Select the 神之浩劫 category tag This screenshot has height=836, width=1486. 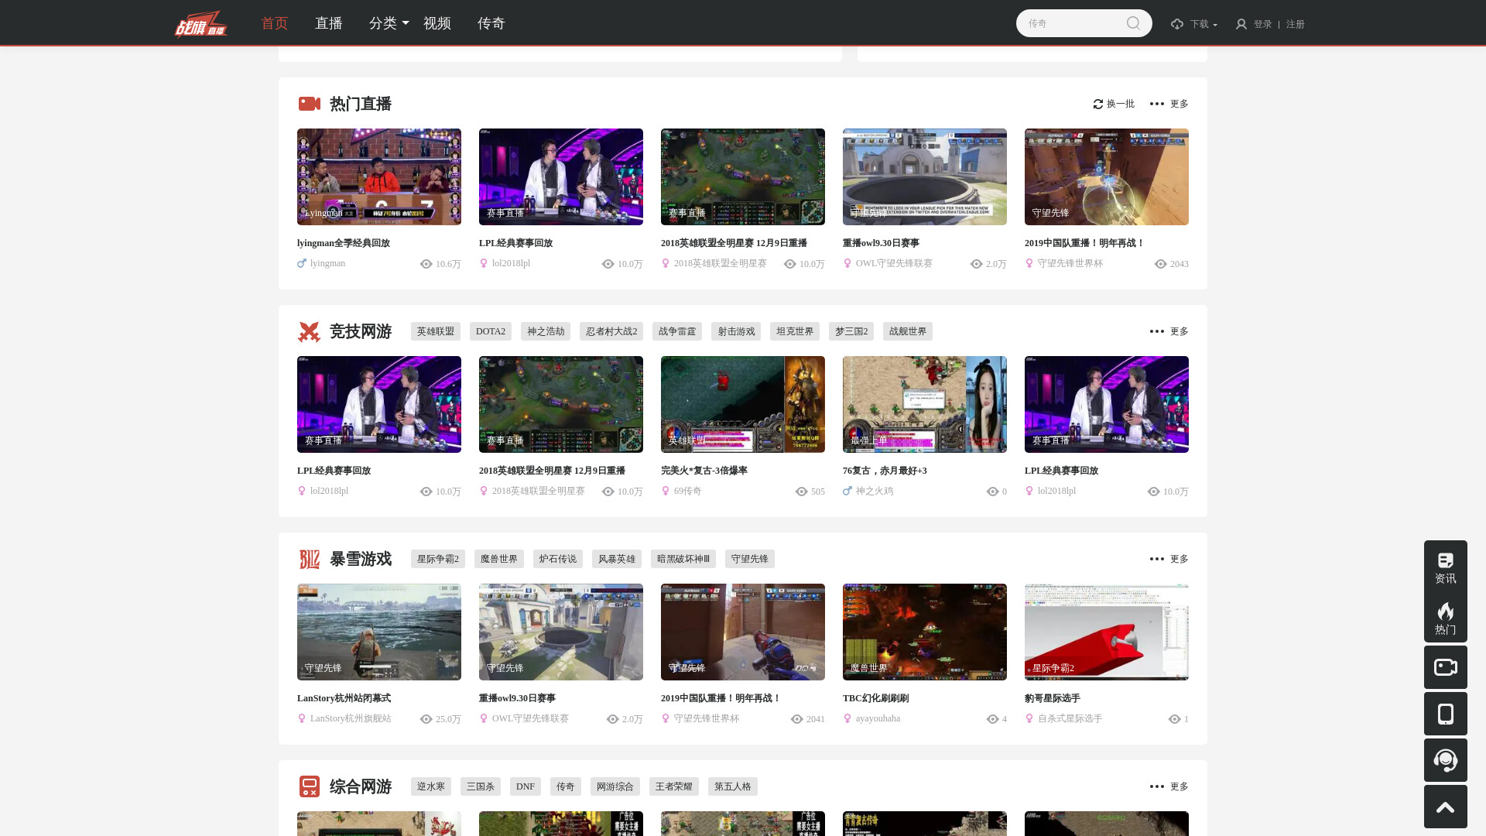click(546, 331)
